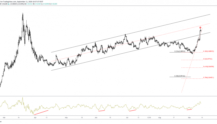The height and width of the screenshot is (124, 217).
Task: Click the close value 0.92285 after 'C:'
Action: (x=54, y=4)
